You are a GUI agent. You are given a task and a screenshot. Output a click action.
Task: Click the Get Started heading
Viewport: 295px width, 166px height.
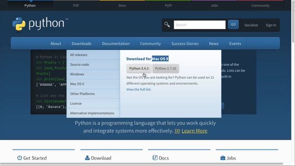tap(35, 158)
